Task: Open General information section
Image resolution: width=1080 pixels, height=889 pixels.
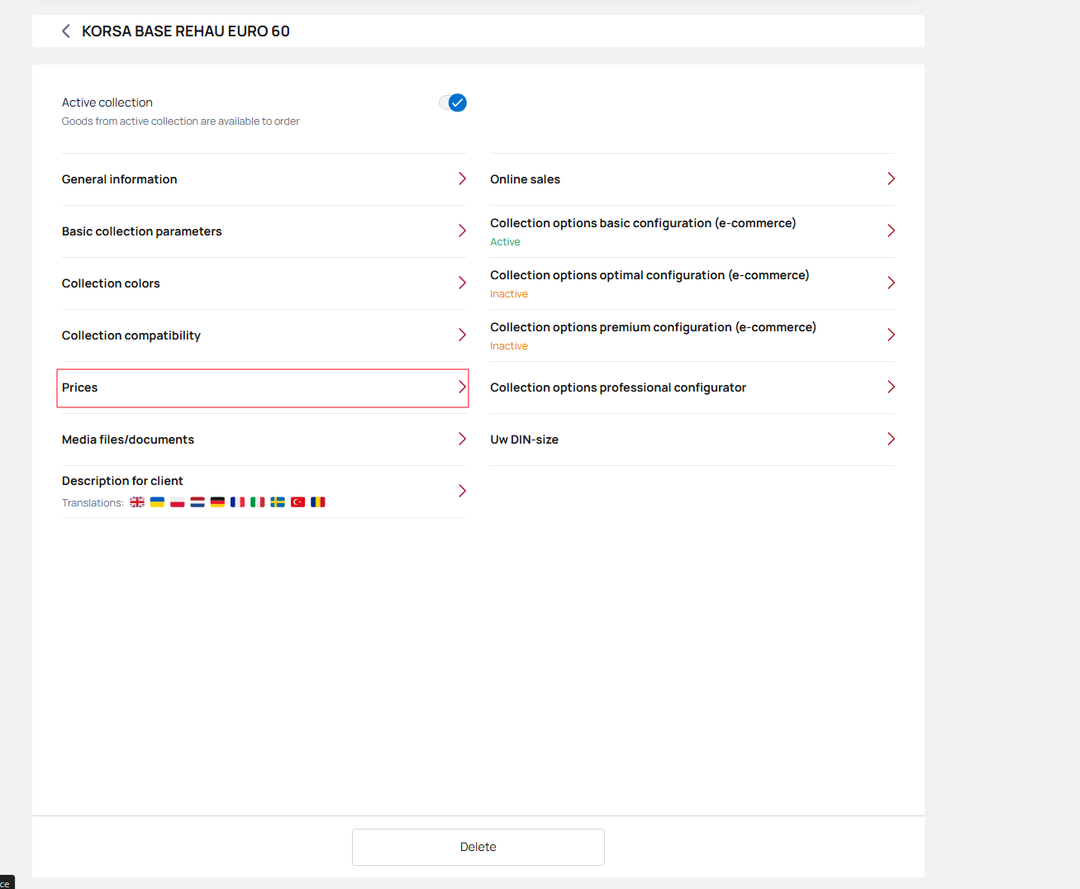Action: point(264,179)
